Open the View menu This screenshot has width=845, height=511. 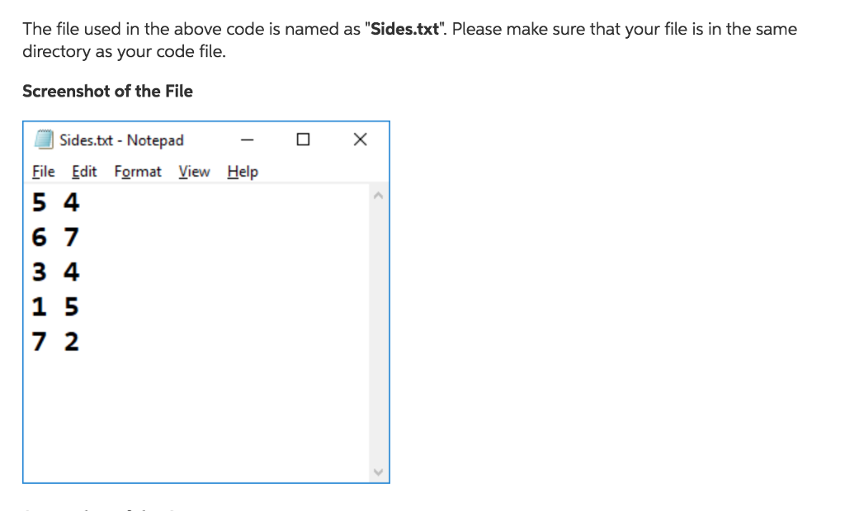(x=194, y=172)
